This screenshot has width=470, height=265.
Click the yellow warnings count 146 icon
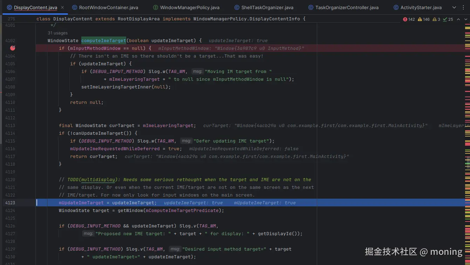tap(420, 19)
